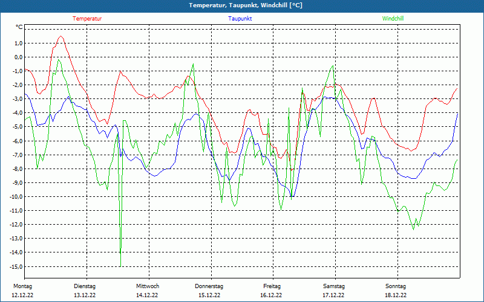Screen dimensions: 484x302
Task: Click the -8,0 y-axis label
Action: pos(18,169)
